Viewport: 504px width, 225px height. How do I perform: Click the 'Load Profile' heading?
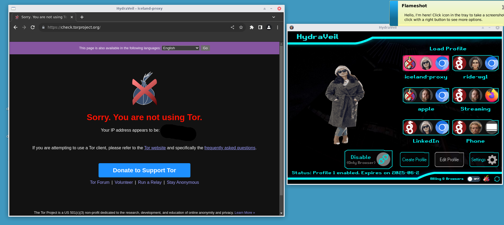(448, 49)
